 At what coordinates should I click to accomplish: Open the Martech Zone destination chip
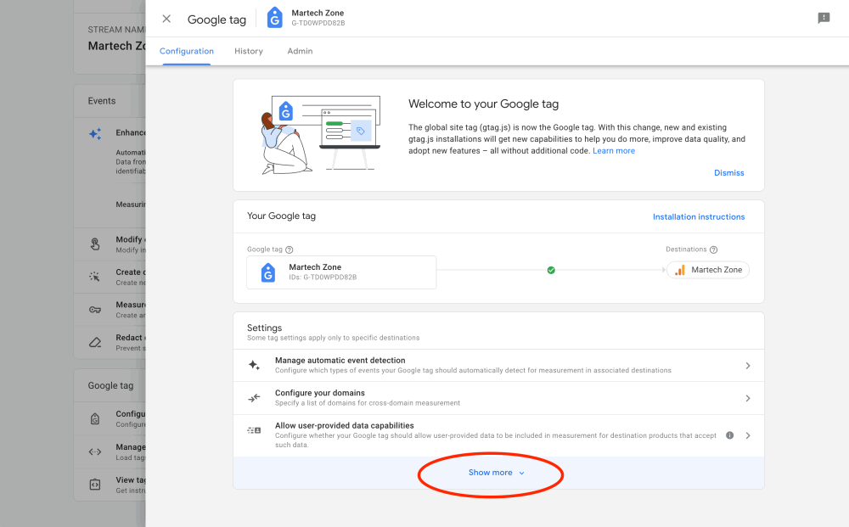click(x=708, y=270)
